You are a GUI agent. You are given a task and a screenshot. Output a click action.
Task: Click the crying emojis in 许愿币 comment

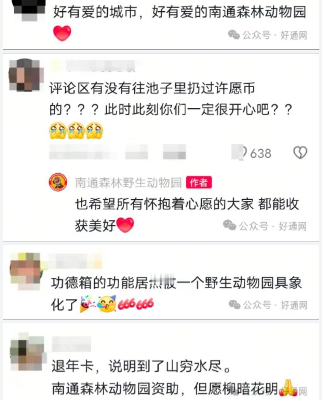76,130
